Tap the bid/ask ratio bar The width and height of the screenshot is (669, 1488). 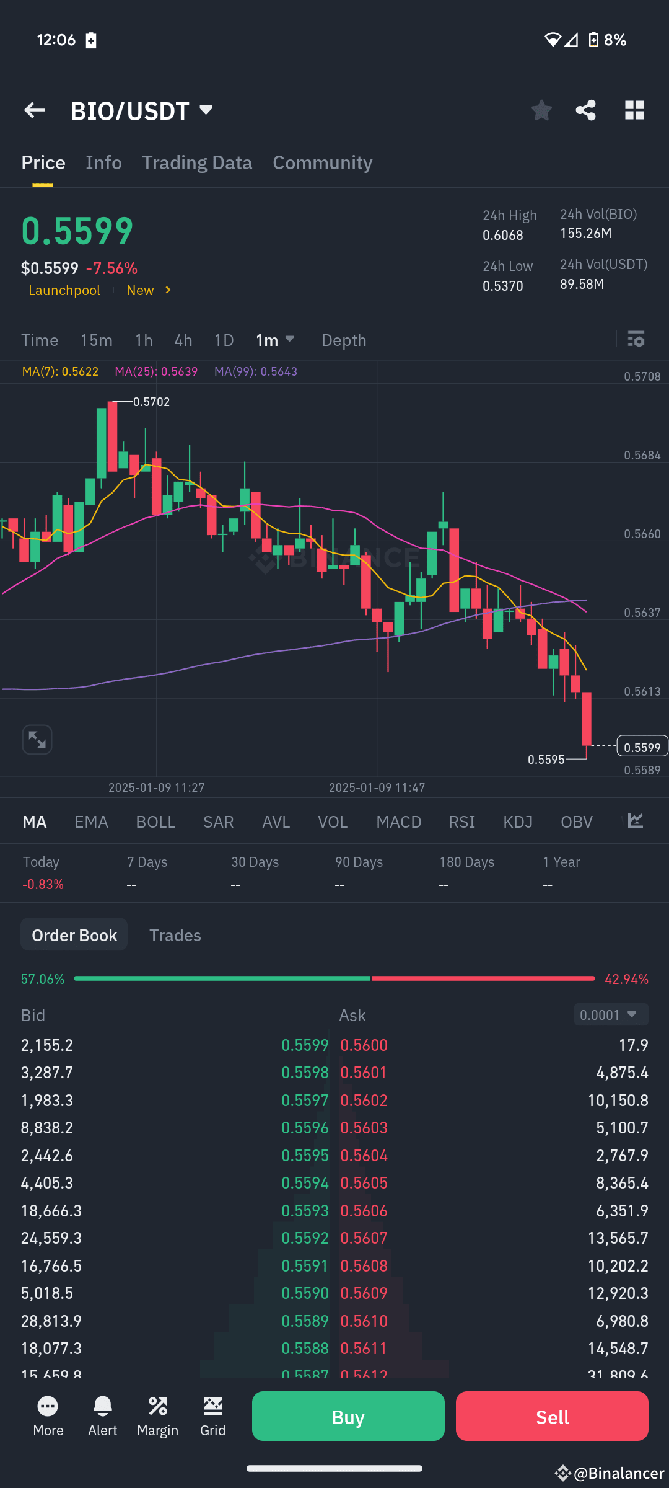click(334, 978)
